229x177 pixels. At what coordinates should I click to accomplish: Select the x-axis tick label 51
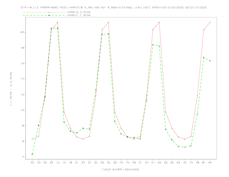pos(140,163)
